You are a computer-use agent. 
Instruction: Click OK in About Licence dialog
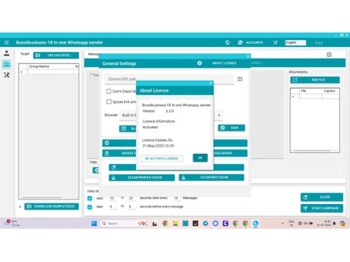[200, 158]
